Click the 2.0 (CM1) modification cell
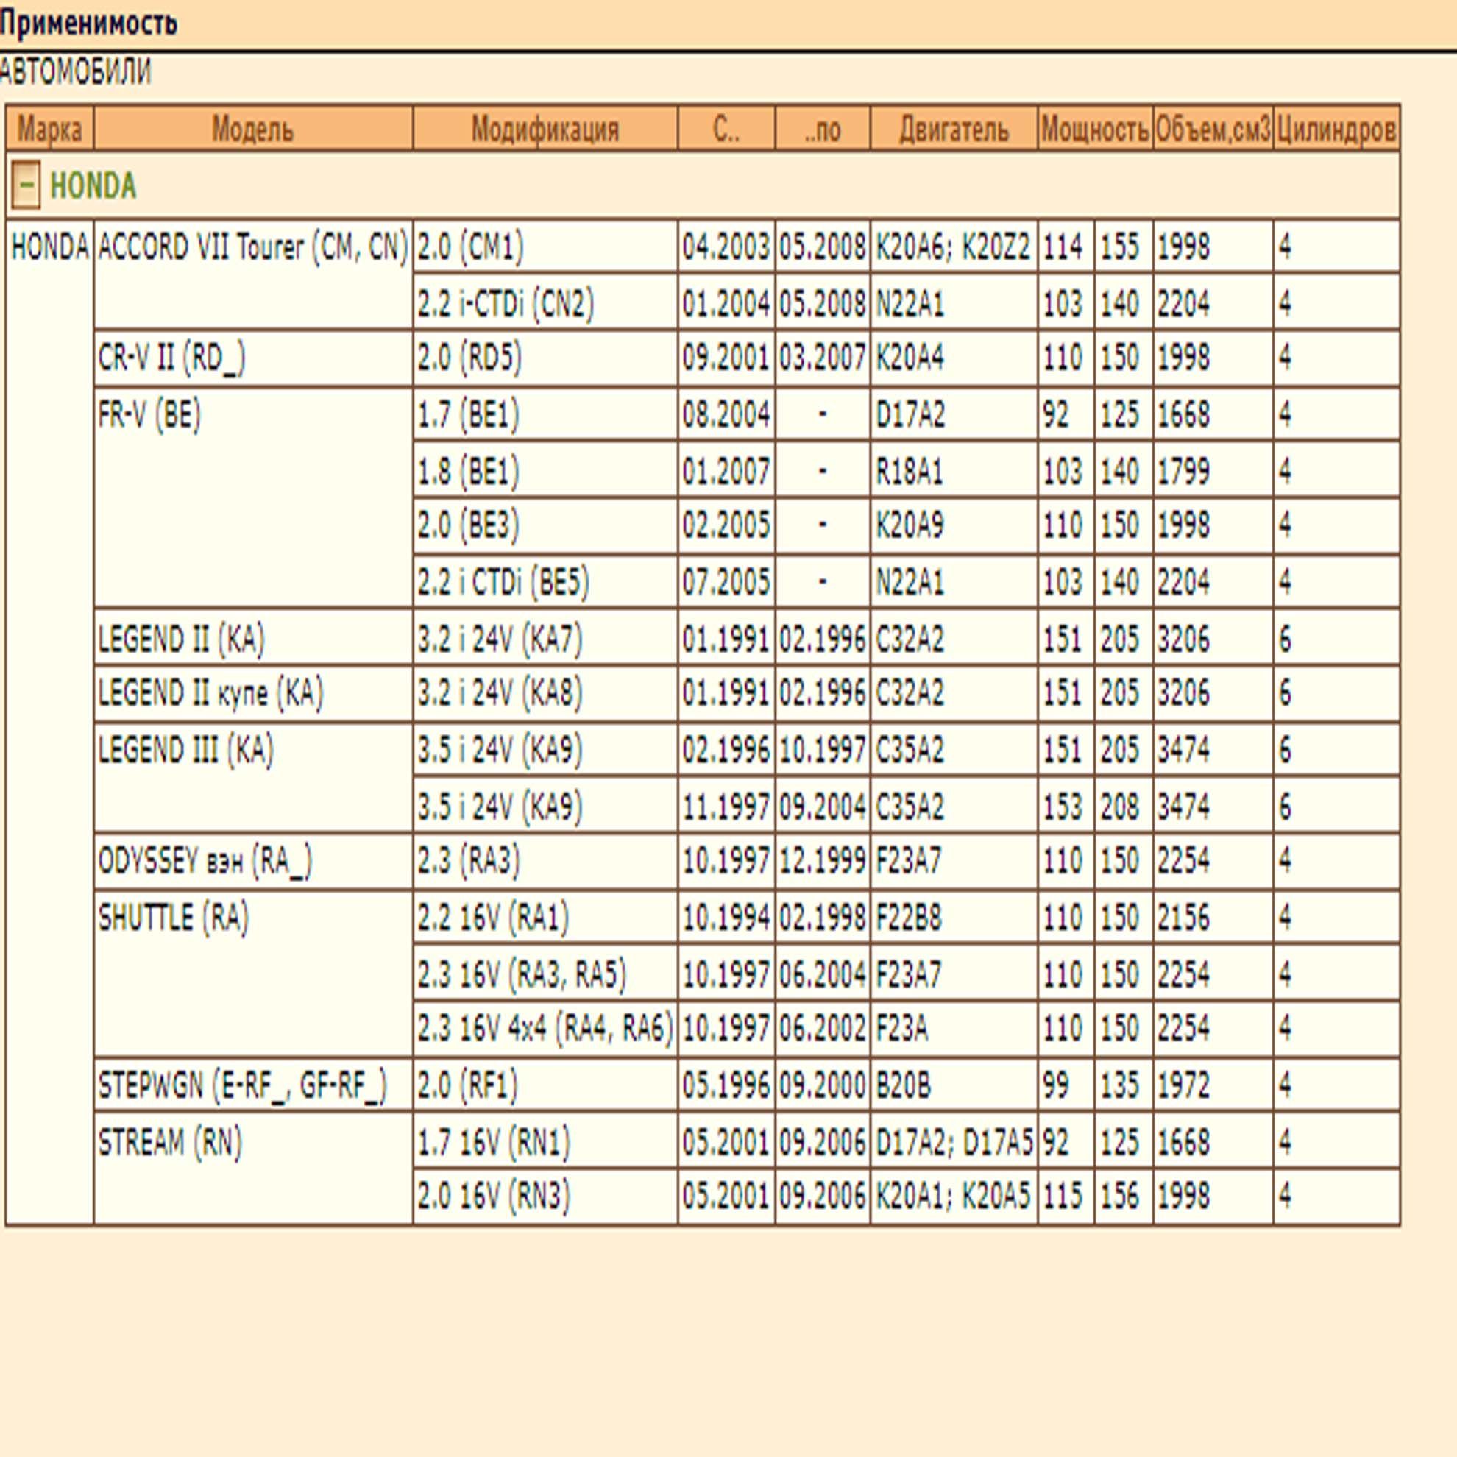 click(545, 247)
